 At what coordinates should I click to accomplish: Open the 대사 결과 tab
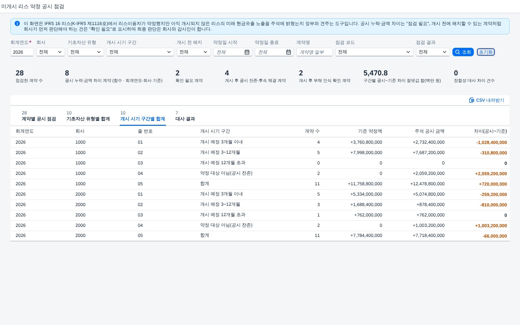pos(185,116)
